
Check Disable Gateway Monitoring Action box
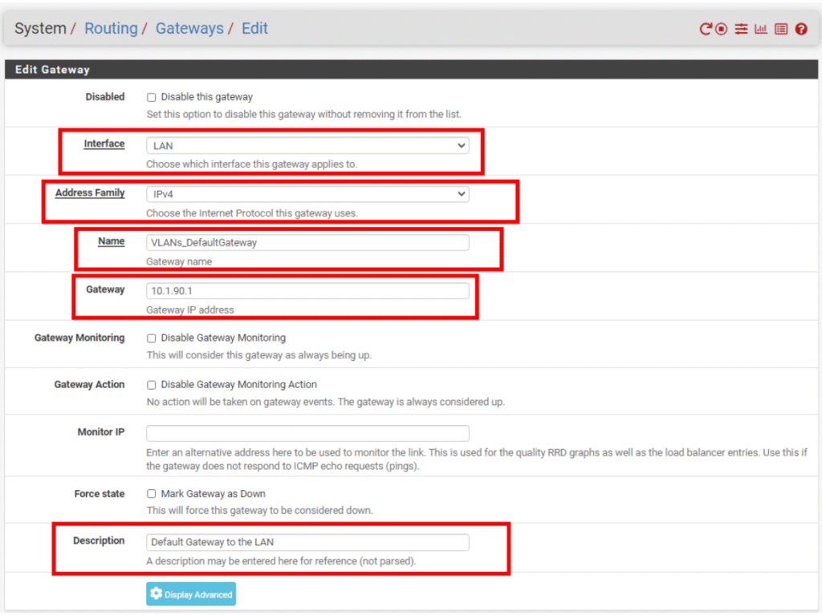point(151,385)
